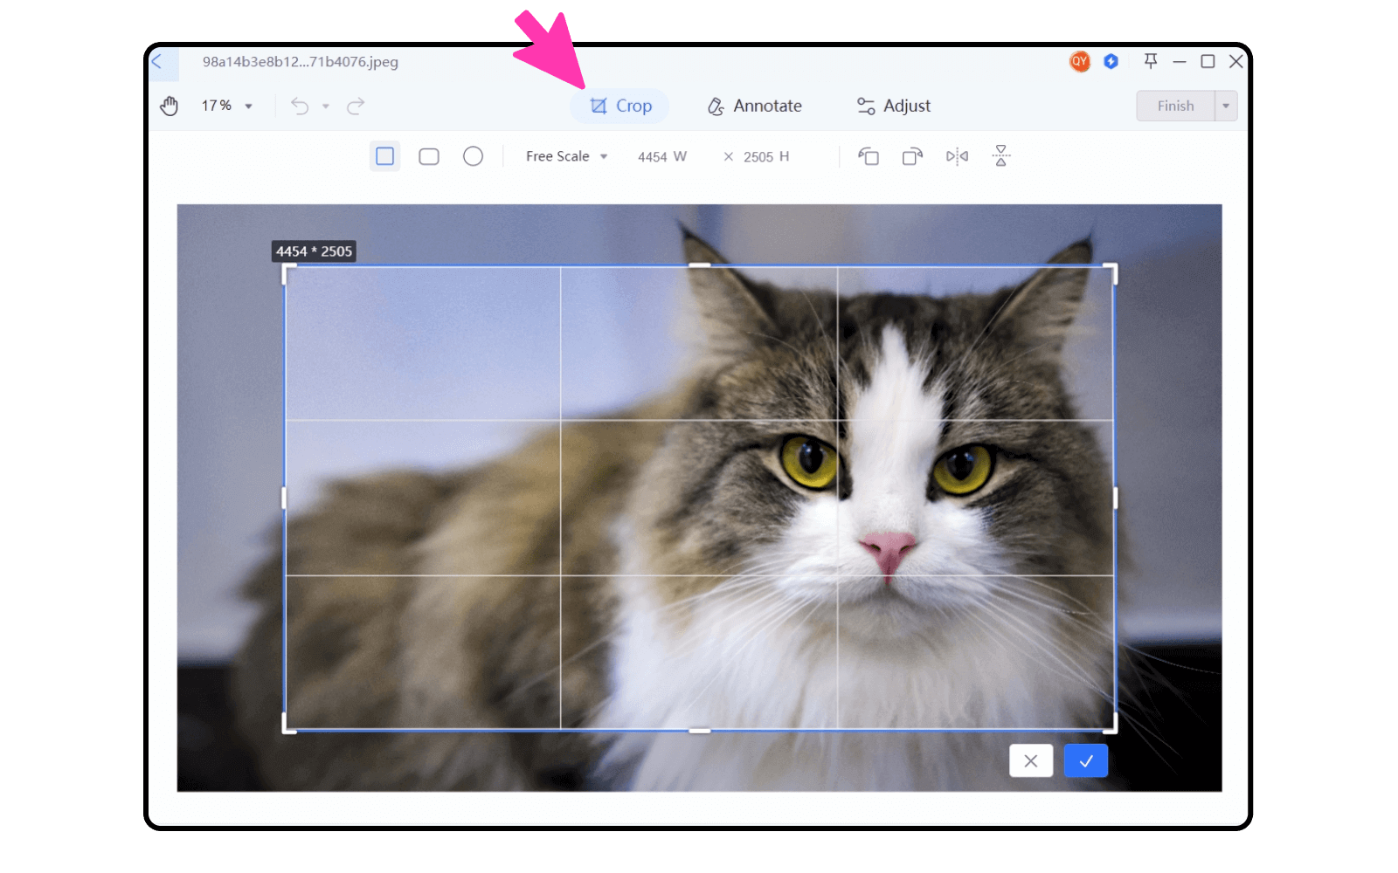The image size is (1398, 873).
Task: Flip the image horizontally
Action: 958,156
